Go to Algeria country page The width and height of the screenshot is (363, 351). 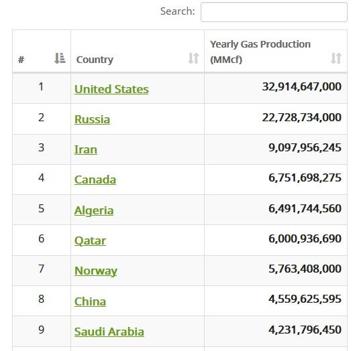click(94, 210)
